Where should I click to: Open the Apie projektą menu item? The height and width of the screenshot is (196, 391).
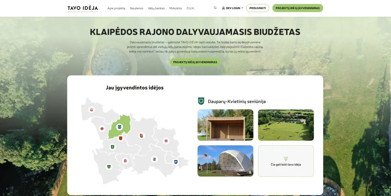116,8
